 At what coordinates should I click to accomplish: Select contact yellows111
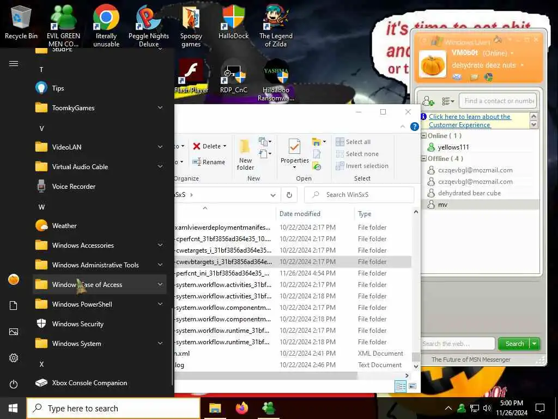tap(453, 147)
